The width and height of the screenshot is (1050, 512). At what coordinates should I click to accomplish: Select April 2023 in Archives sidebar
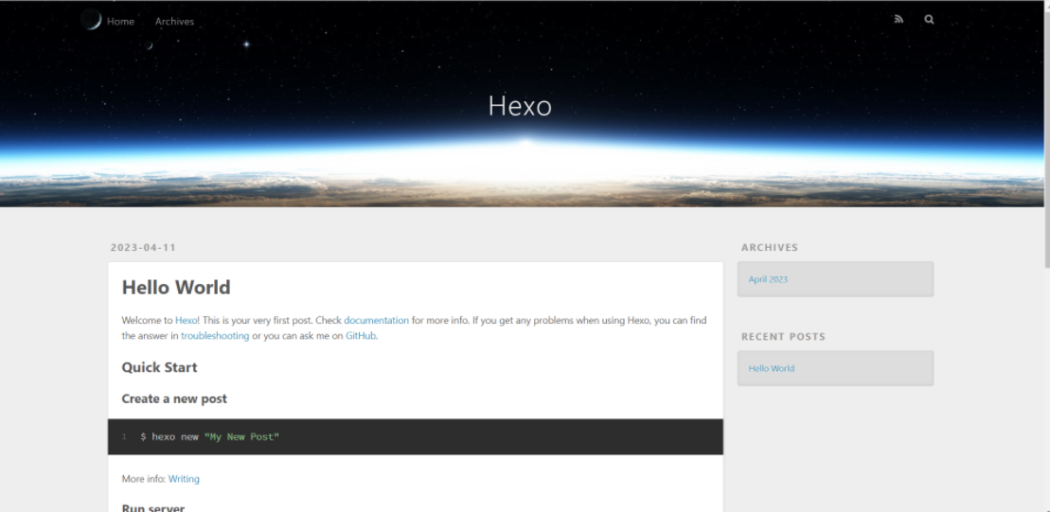pyautogui.click(x=768, y=279)
